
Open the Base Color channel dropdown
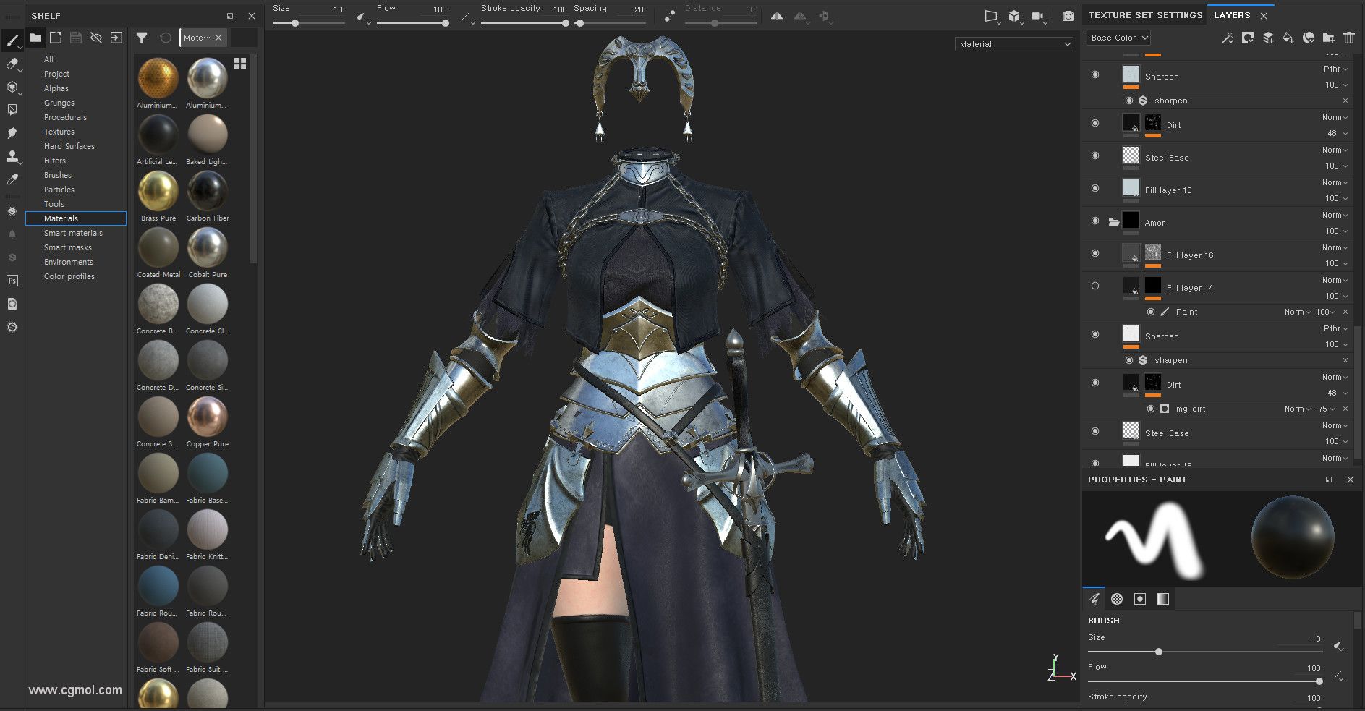(1118, 38)
